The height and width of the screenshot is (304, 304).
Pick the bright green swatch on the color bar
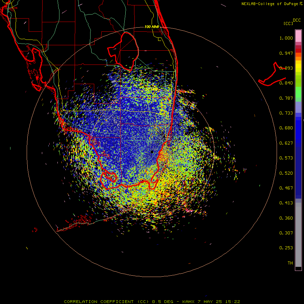[x=298, y=92]
